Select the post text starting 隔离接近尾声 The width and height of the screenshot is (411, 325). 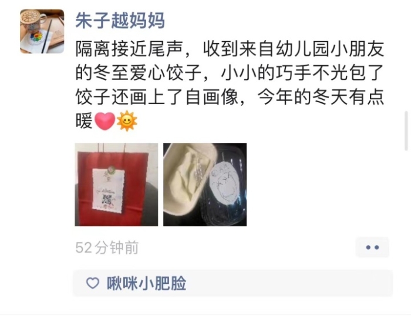[x=230, y=85]
